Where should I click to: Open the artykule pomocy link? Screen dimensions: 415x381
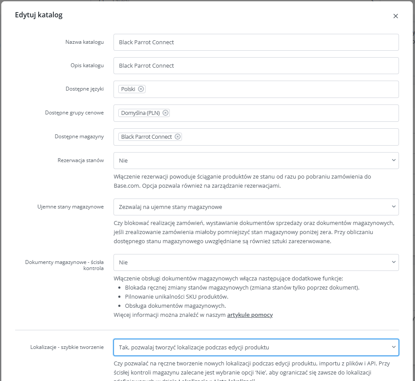tap(250, 315)
